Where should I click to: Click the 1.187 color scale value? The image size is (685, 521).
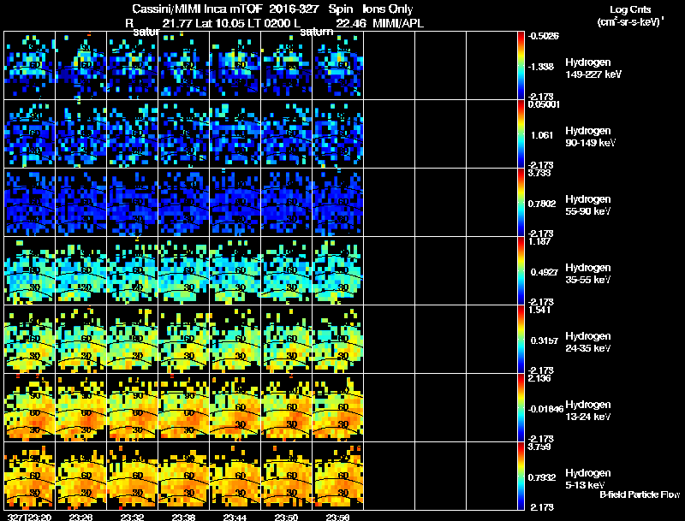539,241
